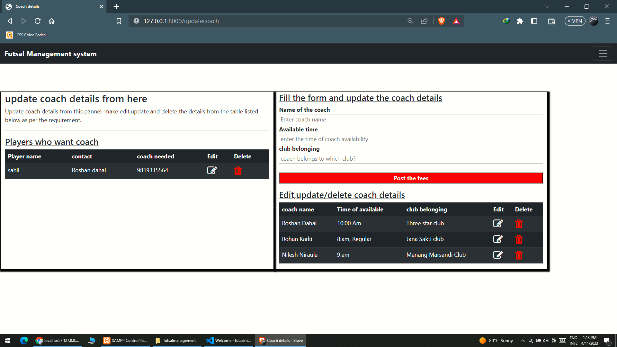Delete Roshan Dahal from coach table
The width and height of the screenshot is (617, 347).
(x=519, y=224)
